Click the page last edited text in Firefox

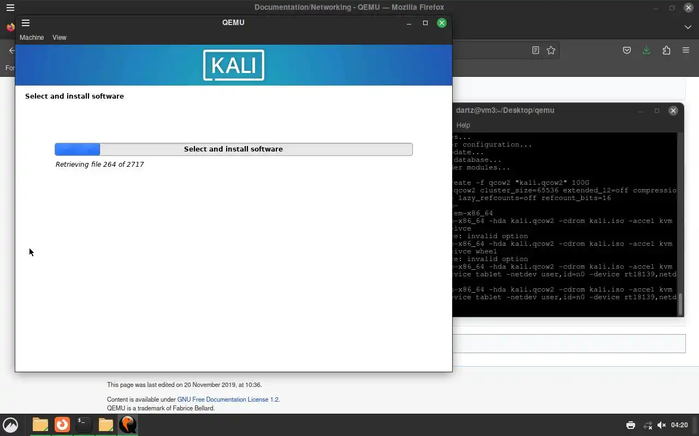click(x=184, y=385)
